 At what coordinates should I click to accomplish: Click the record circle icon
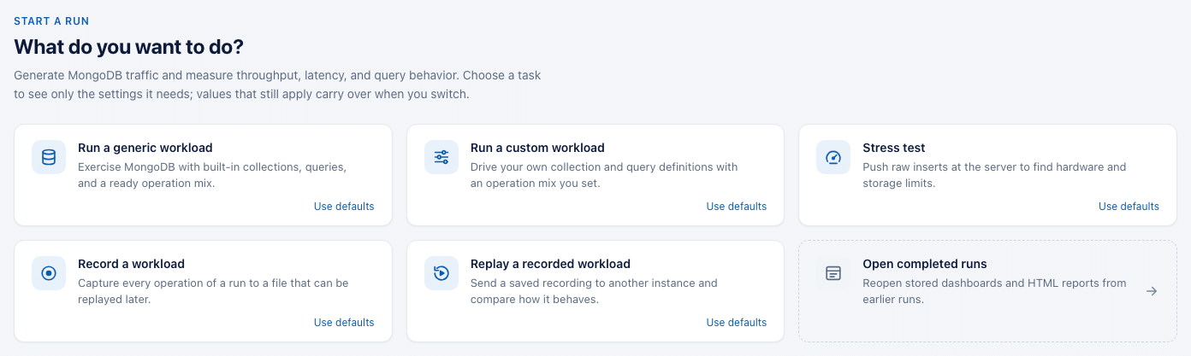click(49, 273)
